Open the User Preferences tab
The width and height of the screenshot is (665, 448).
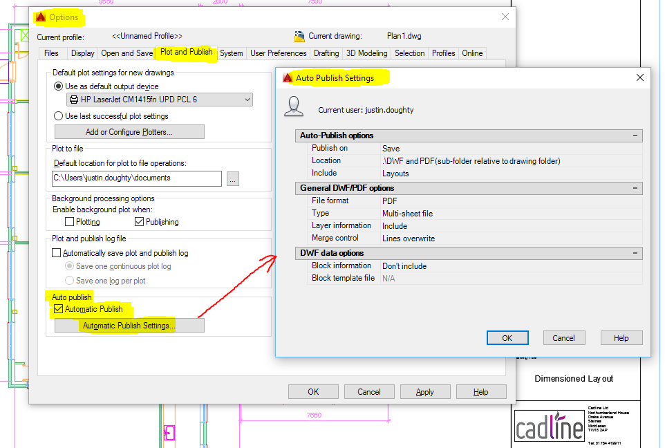[x=278, y=53]
